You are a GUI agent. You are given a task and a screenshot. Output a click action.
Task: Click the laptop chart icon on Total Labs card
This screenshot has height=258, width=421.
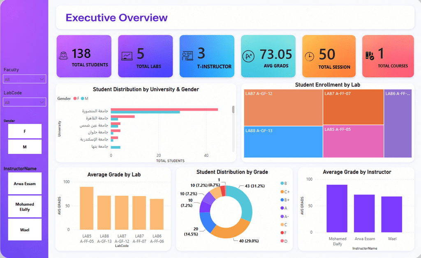click(x=127, y=56)
